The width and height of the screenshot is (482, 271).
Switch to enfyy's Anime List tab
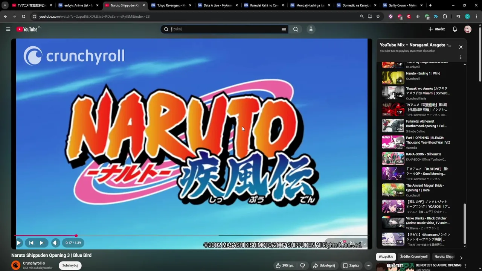click(78, 5)
